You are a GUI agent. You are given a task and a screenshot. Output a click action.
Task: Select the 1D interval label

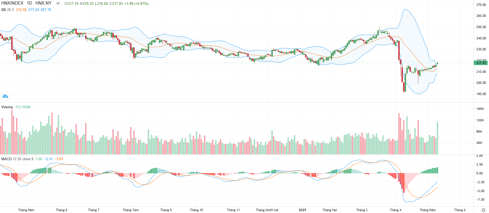click(x=29, y=3)
